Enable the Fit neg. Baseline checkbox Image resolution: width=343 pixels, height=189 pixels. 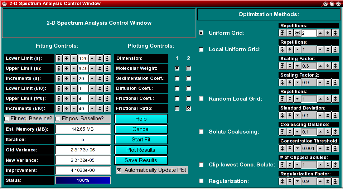[x=6, y=119]
